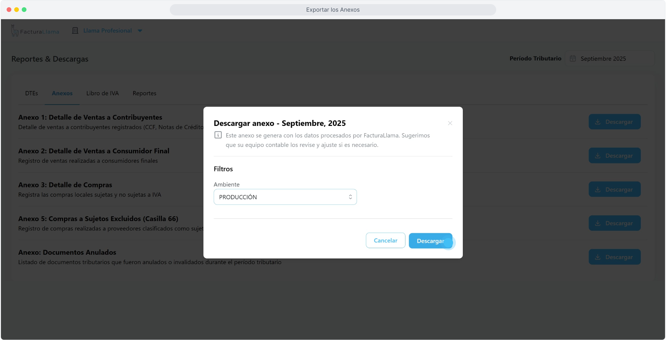Close the Descargar anexo dialog X
Image resolution: width=666 pixels, height=340 pixels.
[x=450, y=123]
